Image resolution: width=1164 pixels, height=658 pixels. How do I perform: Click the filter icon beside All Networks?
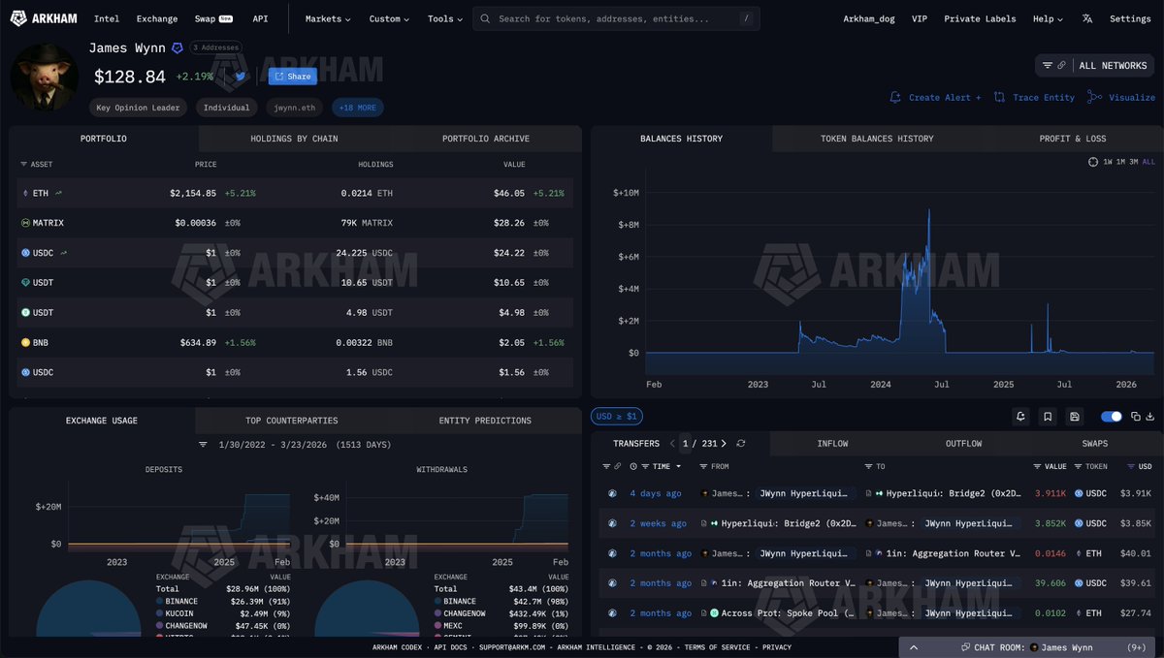coord(1048,66)
